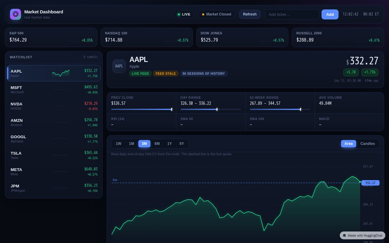Open Made with HuggingChat link

pyautogui.click(x=363, y=235)
